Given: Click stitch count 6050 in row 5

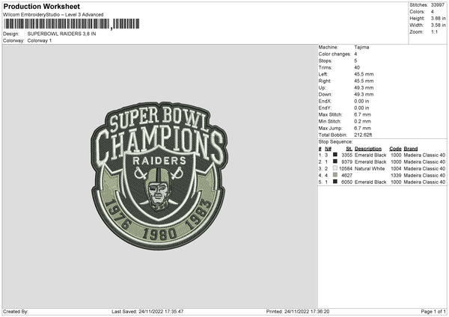Looking at the screenshot, I should pyautogui.click(x=346, y=182).
